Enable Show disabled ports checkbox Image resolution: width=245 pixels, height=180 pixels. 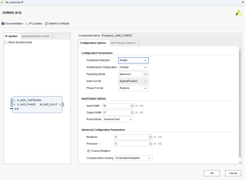pos(6,42)
